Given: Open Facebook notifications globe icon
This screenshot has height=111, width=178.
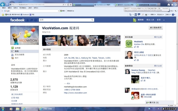Looking at the screenshot, I should click(36, 20).
